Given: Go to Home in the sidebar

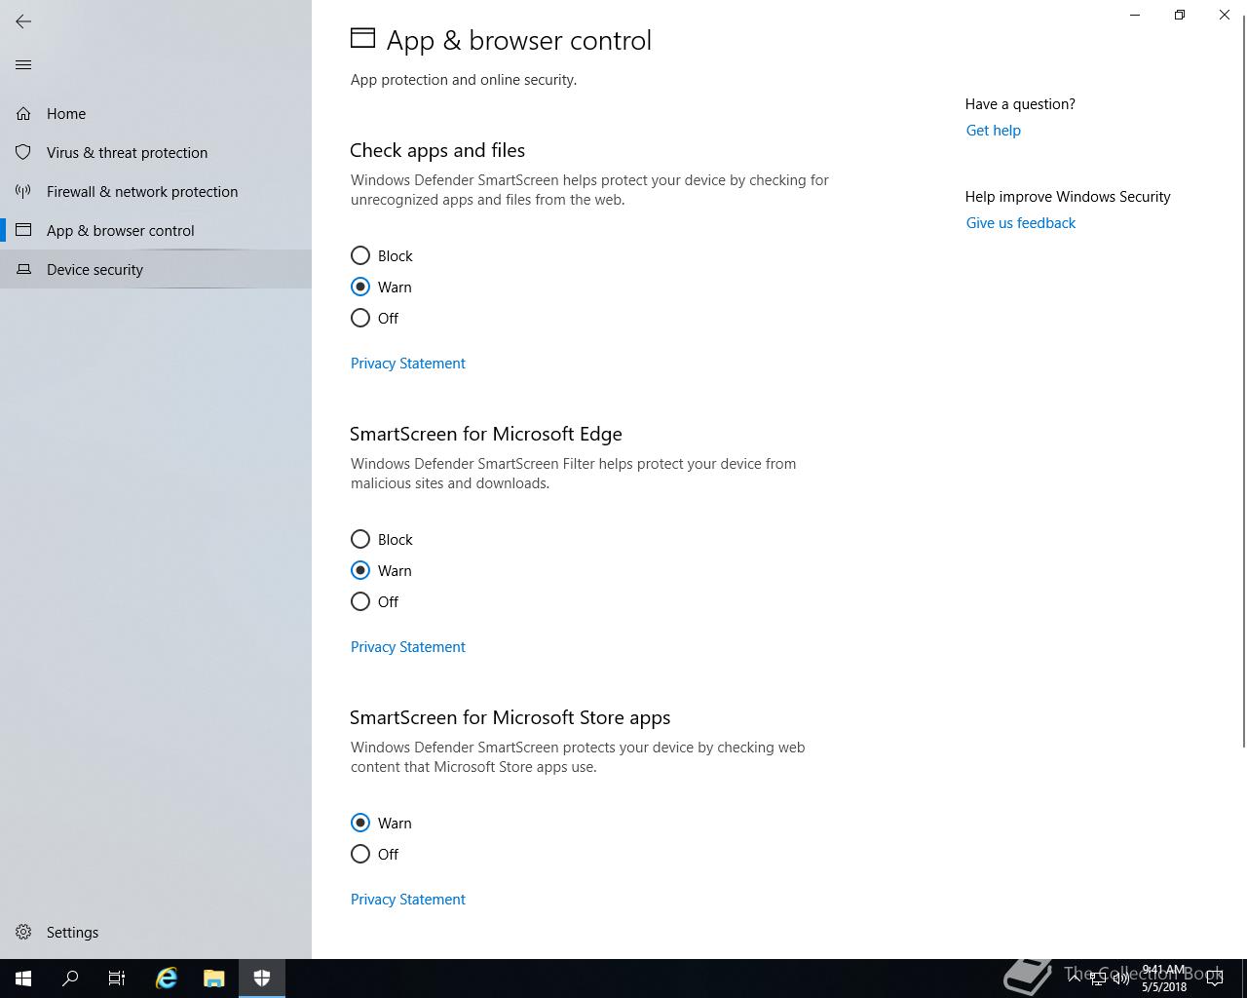Looking at the screenshot, I should point(156,114).
